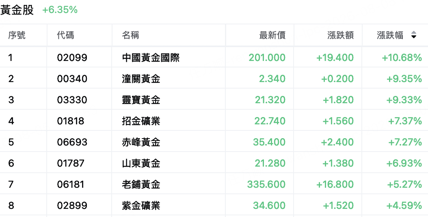Open 紫金礦業 stock details
Screen dimensions: 428x217
coord(141,206)
